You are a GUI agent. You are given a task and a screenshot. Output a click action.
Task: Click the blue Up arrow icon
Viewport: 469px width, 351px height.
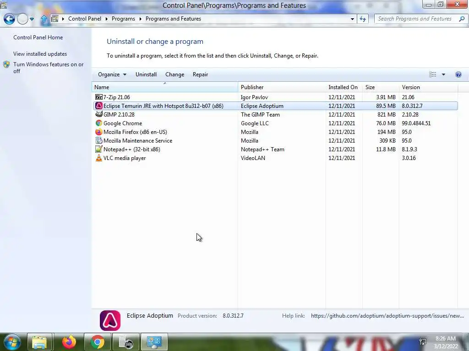(44, 19)
